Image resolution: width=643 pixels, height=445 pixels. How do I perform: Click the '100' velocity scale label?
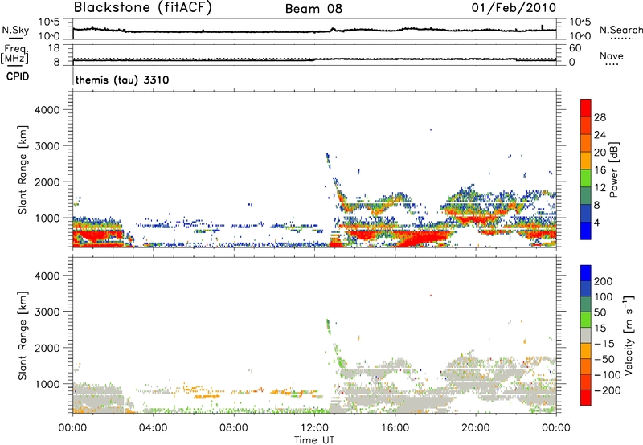click(x=604, y=297)
